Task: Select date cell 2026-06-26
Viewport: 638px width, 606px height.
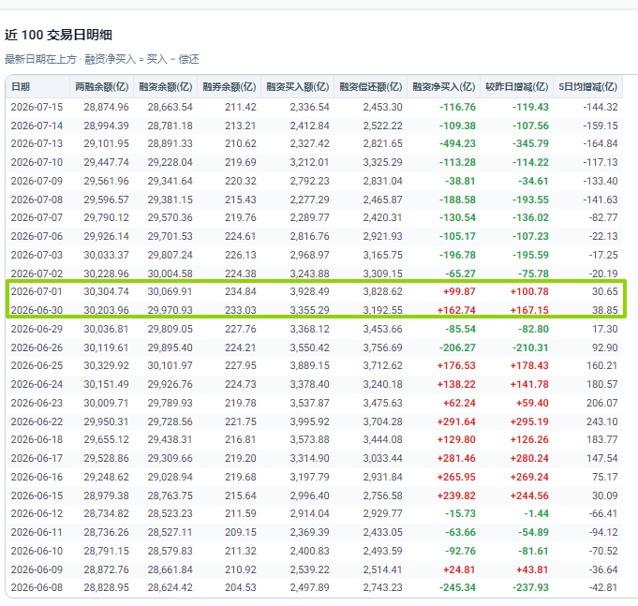Action: tap(37, 347)
